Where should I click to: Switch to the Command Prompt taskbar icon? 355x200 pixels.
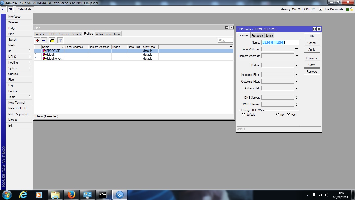click(103, 195)
